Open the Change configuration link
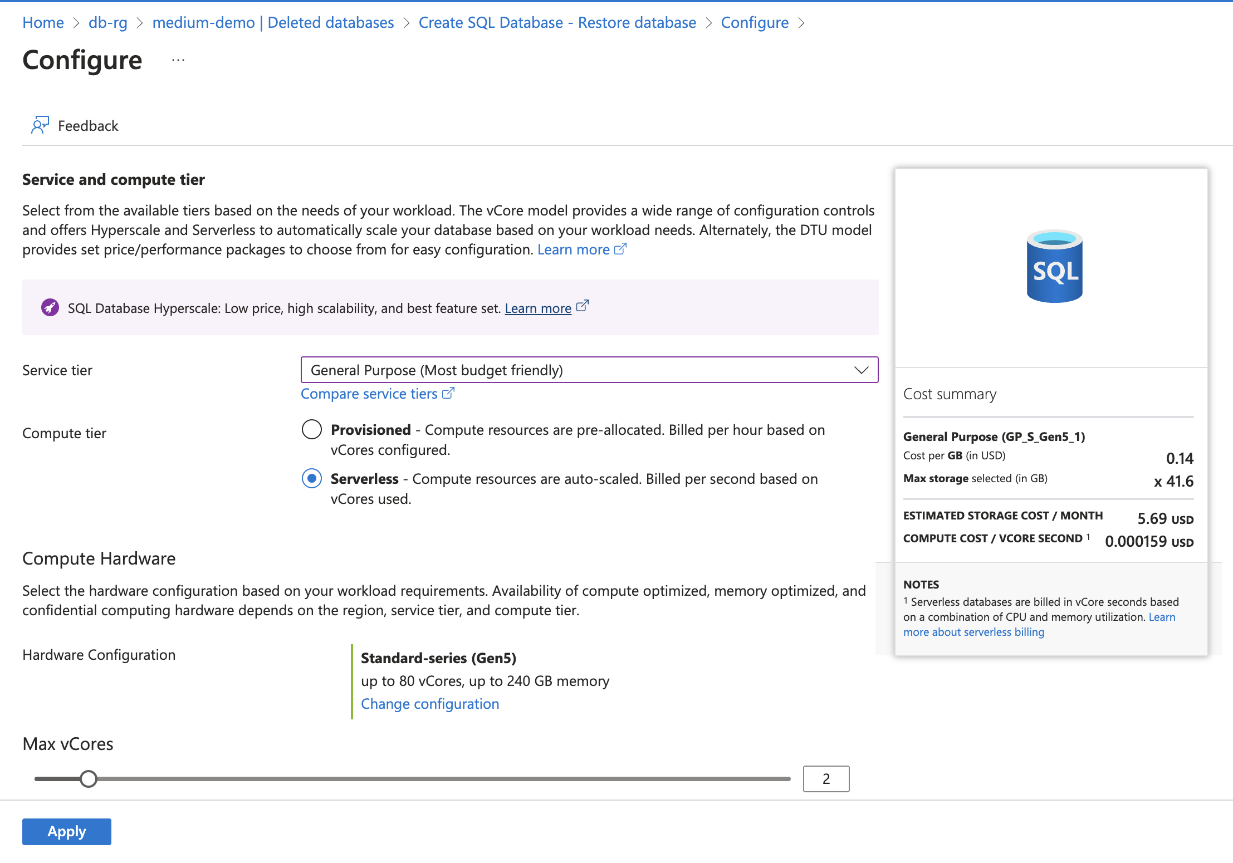This screenshot has width=1233, height=863. (x=430, y=704)
